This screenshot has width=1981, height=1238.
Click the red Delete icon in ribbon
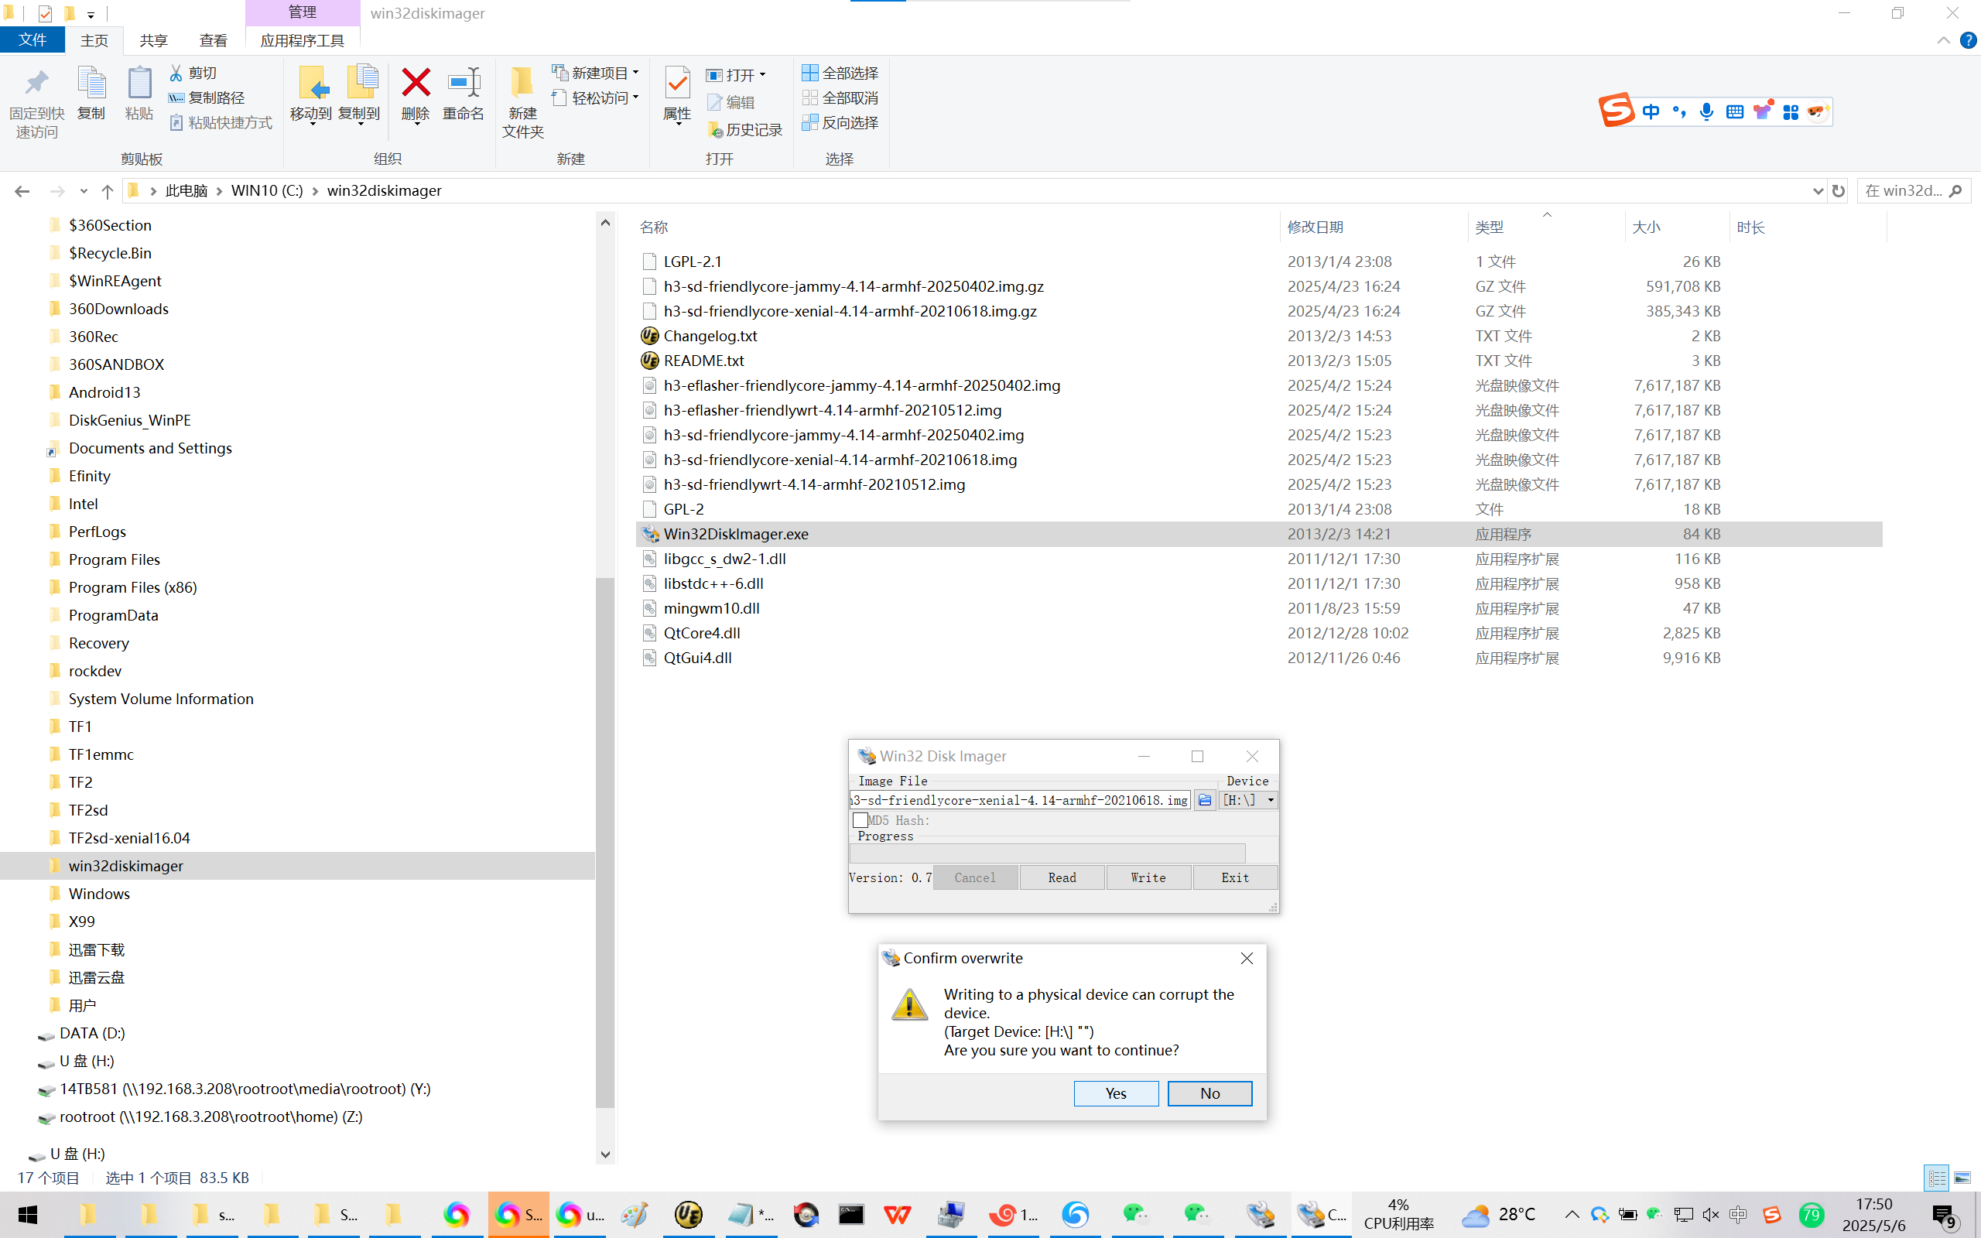point(415,84)
